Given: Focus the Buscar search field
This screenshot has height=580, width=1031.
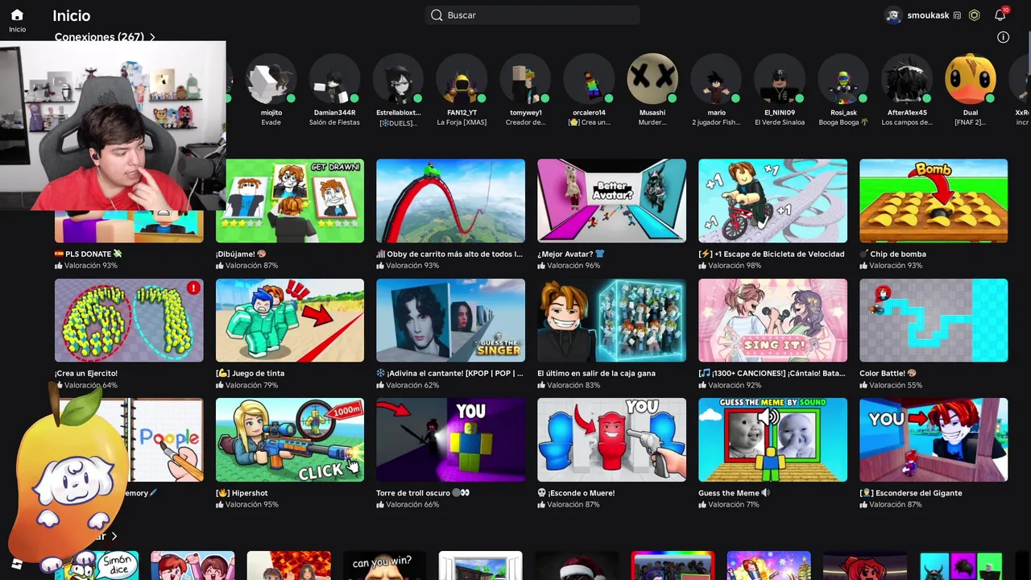Looking at the screenshot, I should click(532, 15).
